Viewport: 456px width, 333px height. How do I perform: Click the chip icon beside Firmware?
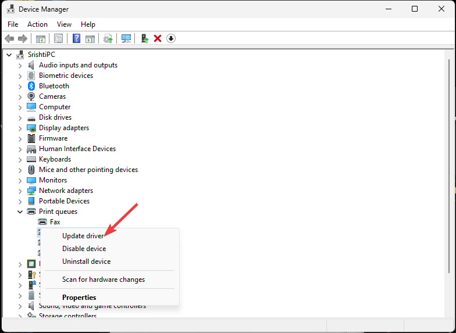point(31,138)
